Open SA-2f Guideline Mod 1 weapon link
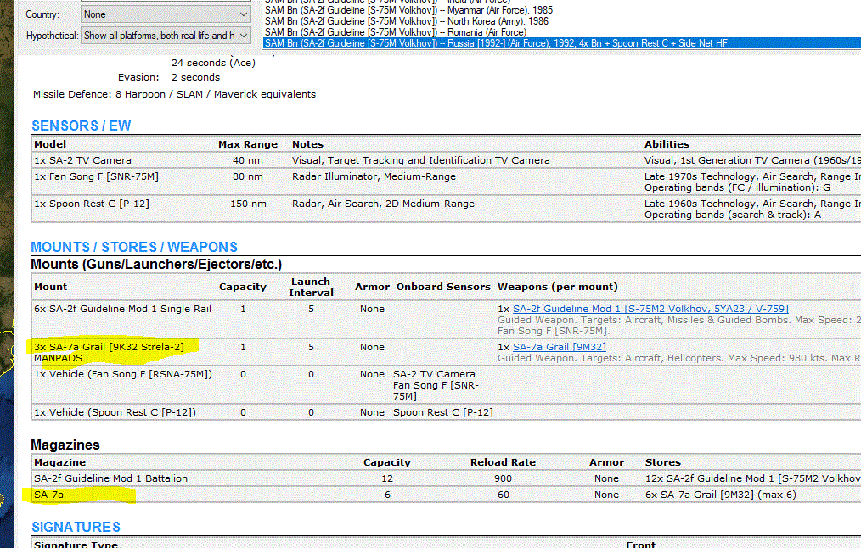The width and height of the screenshot is (861, 548). 650,309
